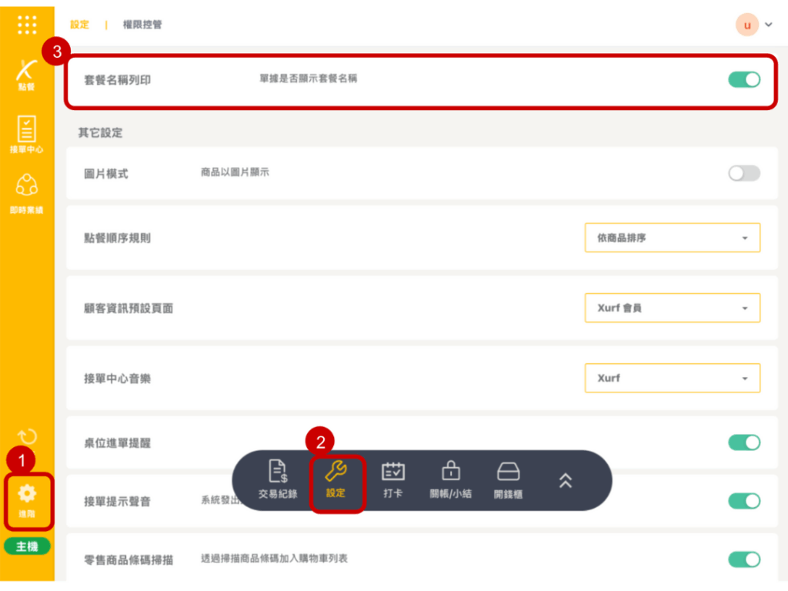Open the 點餐 ordering icon
The image size is (788, 591).
click(27, 74)
